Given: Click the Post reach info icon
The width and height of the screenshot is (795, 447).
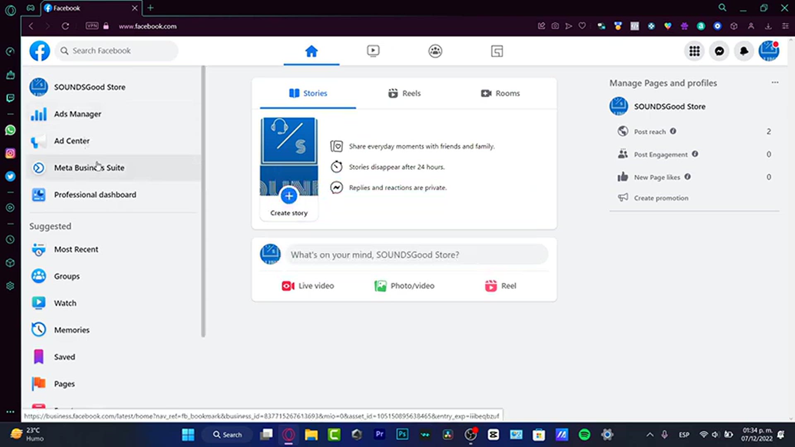Looking at the screenshot, I should tap(673, 131).
